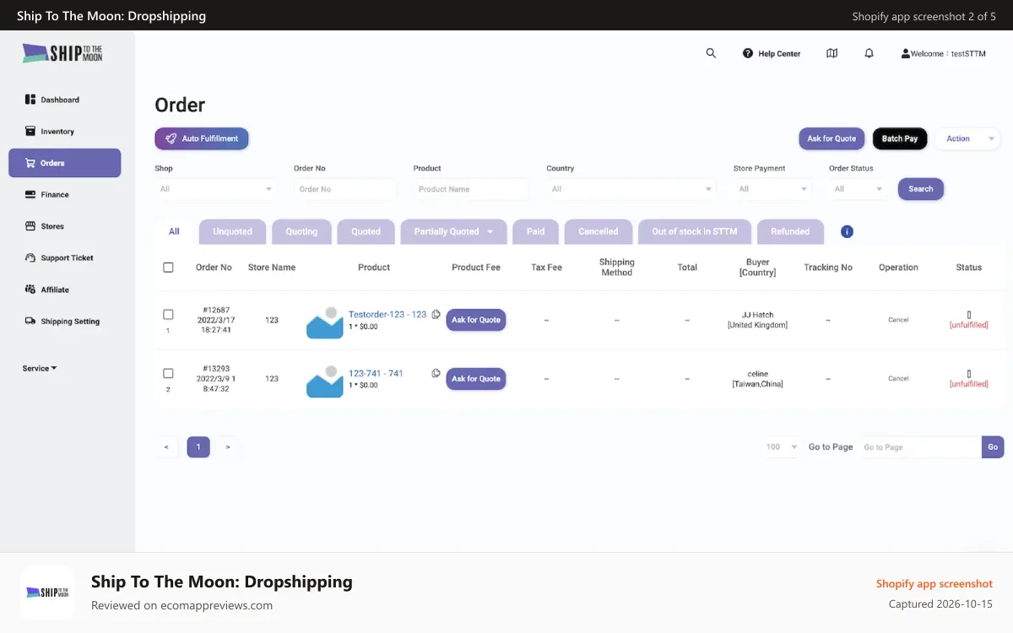Select Orders in sidebar
Image resolution: width=1013 pixels, height=633 pixels.
point(65,163)
